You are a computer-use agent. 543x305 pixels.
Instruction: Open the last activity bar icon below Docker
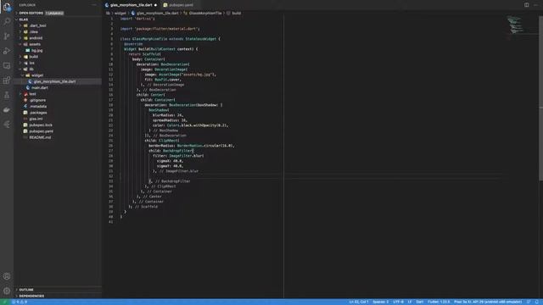(7, 125)
